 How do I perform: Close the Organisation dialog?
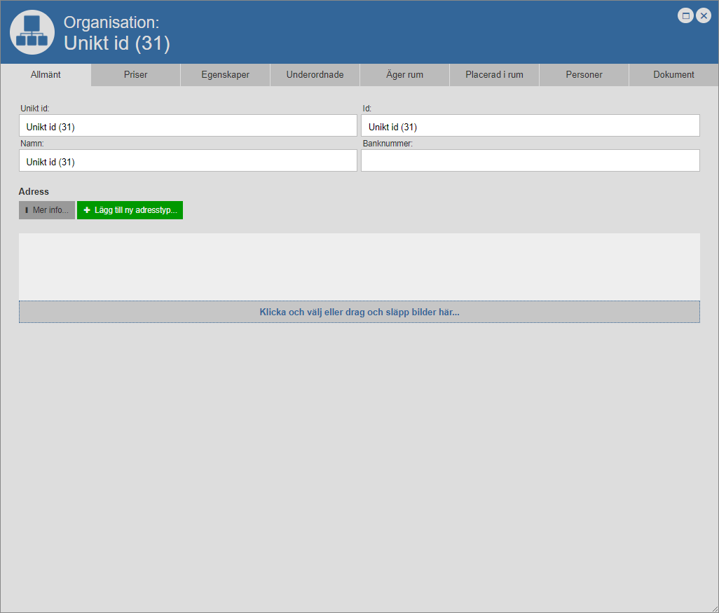704,15
